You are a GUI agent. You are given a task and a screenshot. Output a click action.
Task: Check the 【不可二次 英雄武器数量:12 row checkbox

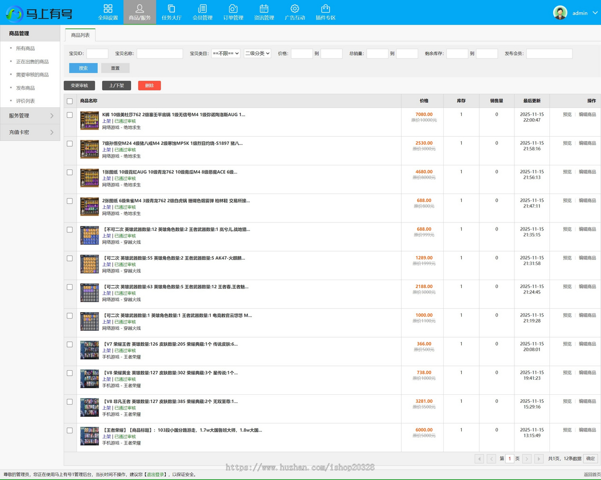[x=70, y=229]
